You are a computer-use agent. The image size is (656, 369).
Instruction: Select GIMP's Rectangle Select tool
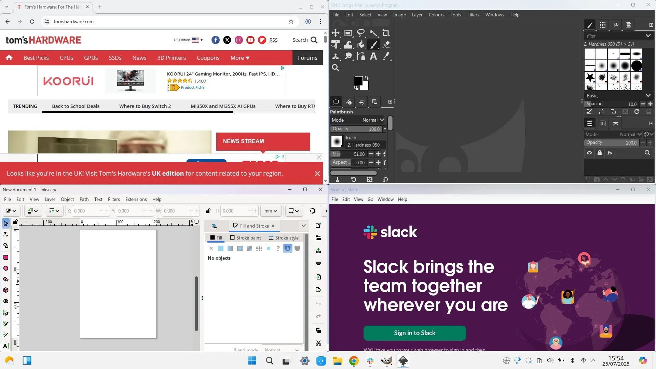348,33
